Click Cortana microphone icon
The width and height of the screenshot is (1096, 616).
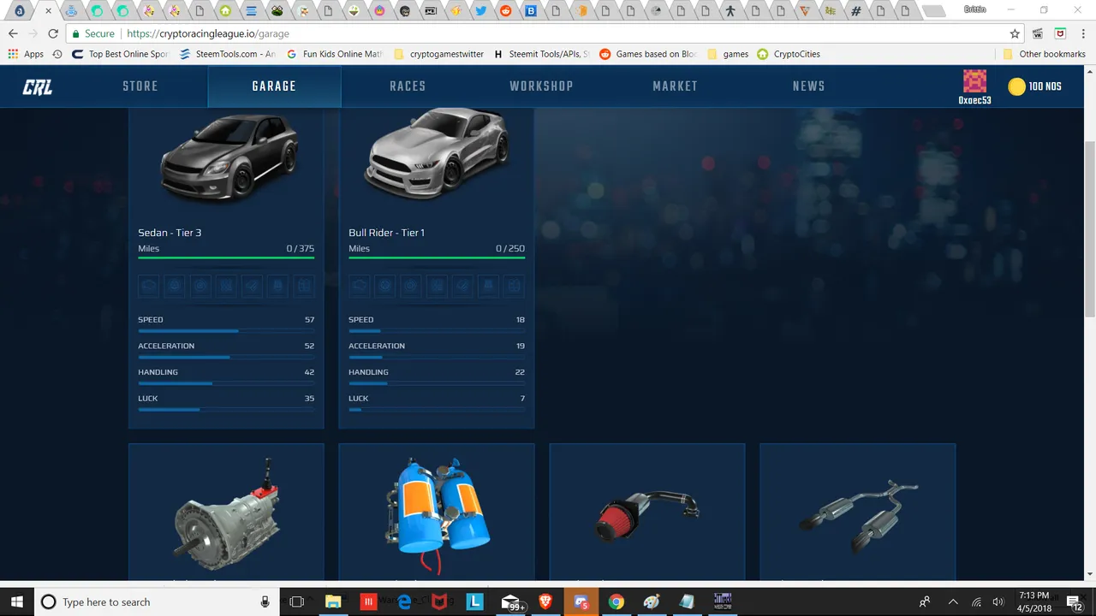click(x=265, y=602)
